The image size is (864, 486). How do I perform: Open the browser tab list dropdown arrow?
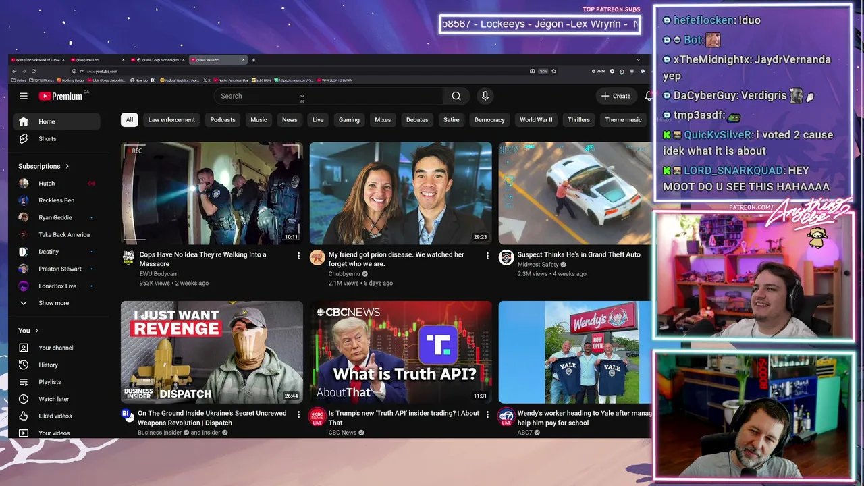pos(638,60)
